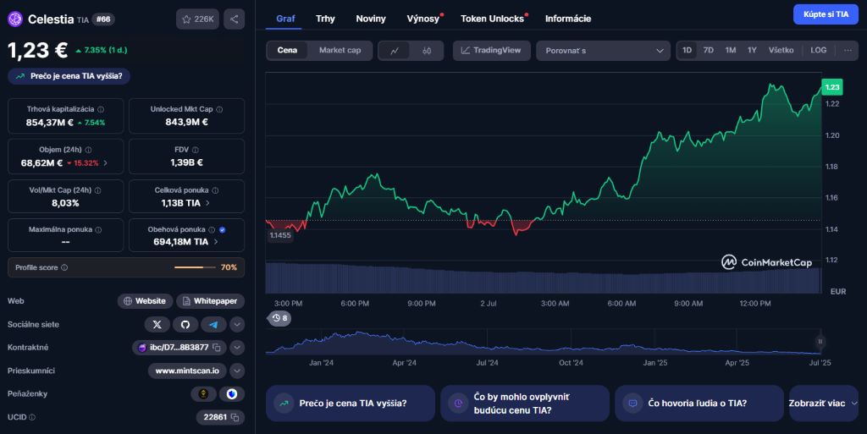Toggle LOG scale on chart
867x434 pixels.
point(819,50)
